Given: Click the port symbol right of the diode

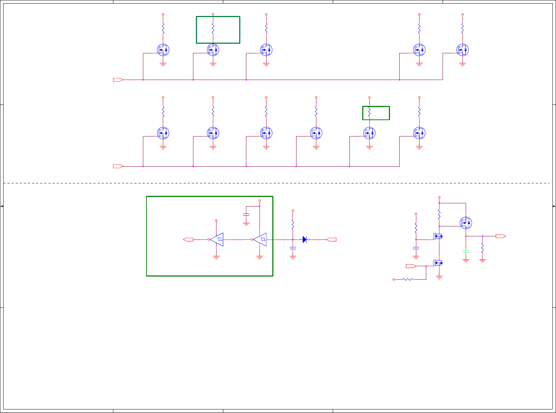Looking at the screenshot, I should tap(331, 240).
